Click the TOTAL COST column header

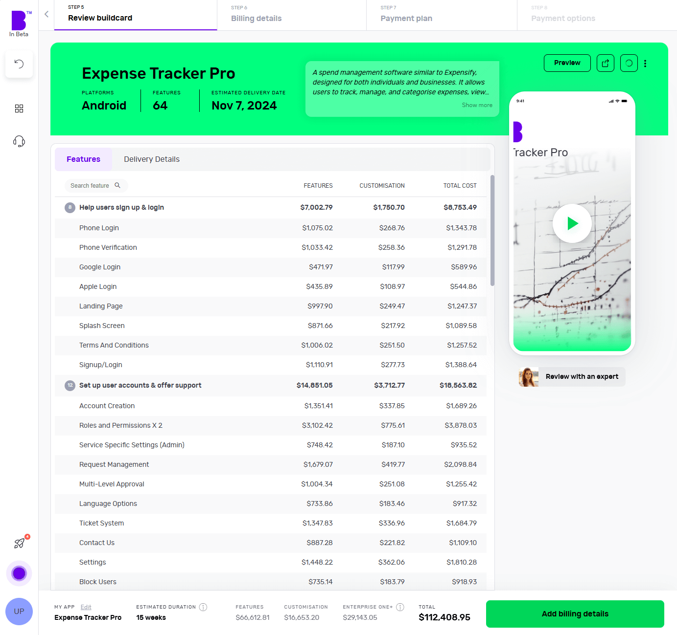pos(460,186)
